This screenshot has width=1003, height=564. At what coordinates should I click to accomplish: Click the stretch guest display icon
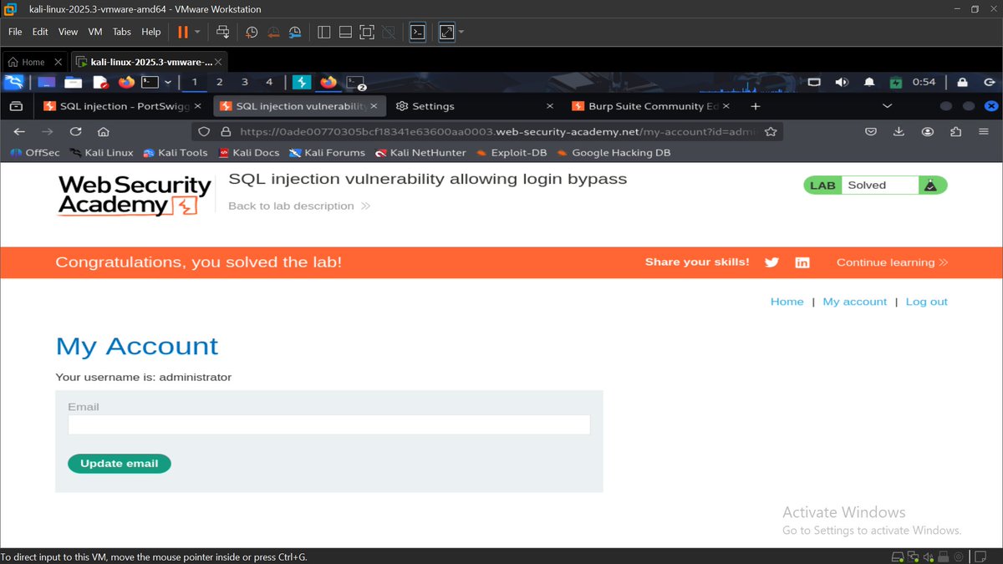tap(447, 32)
